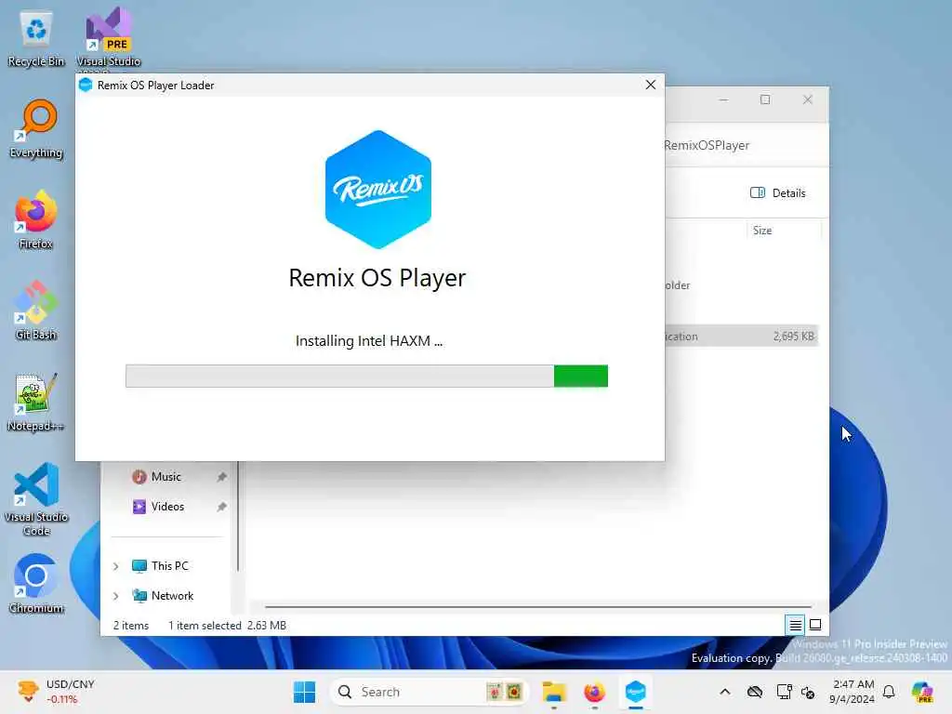The image size is (952, 714).
Task: Open Chromium desktop shortcut
Action: click(x=36, y=584)
